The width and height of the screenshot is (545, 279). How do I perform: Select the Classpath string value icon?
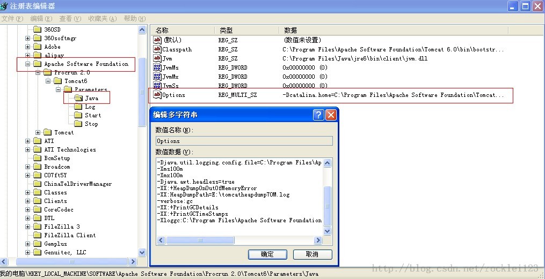tap(157, 49)
